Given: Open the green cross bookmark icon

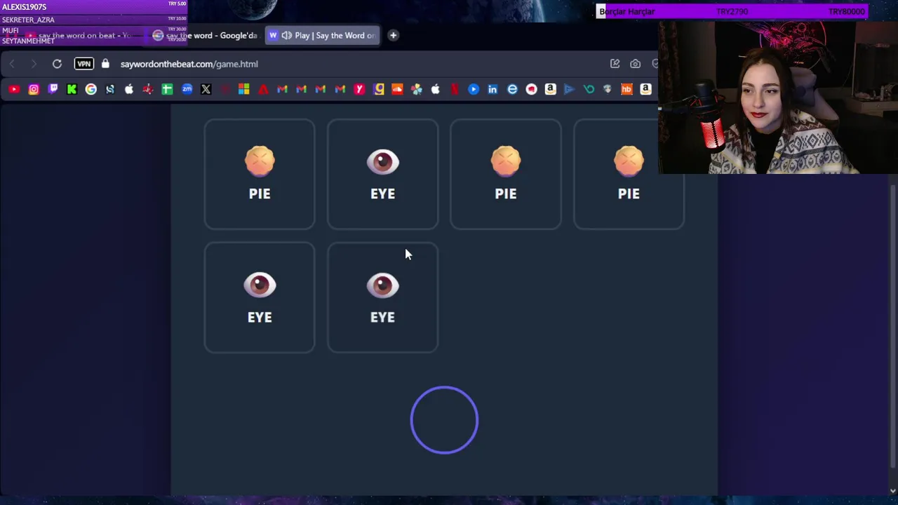Looking at the screenshot, I should point(167,89).
